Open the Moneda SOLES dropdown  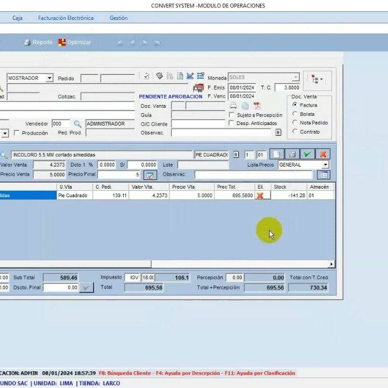[295, 78]
